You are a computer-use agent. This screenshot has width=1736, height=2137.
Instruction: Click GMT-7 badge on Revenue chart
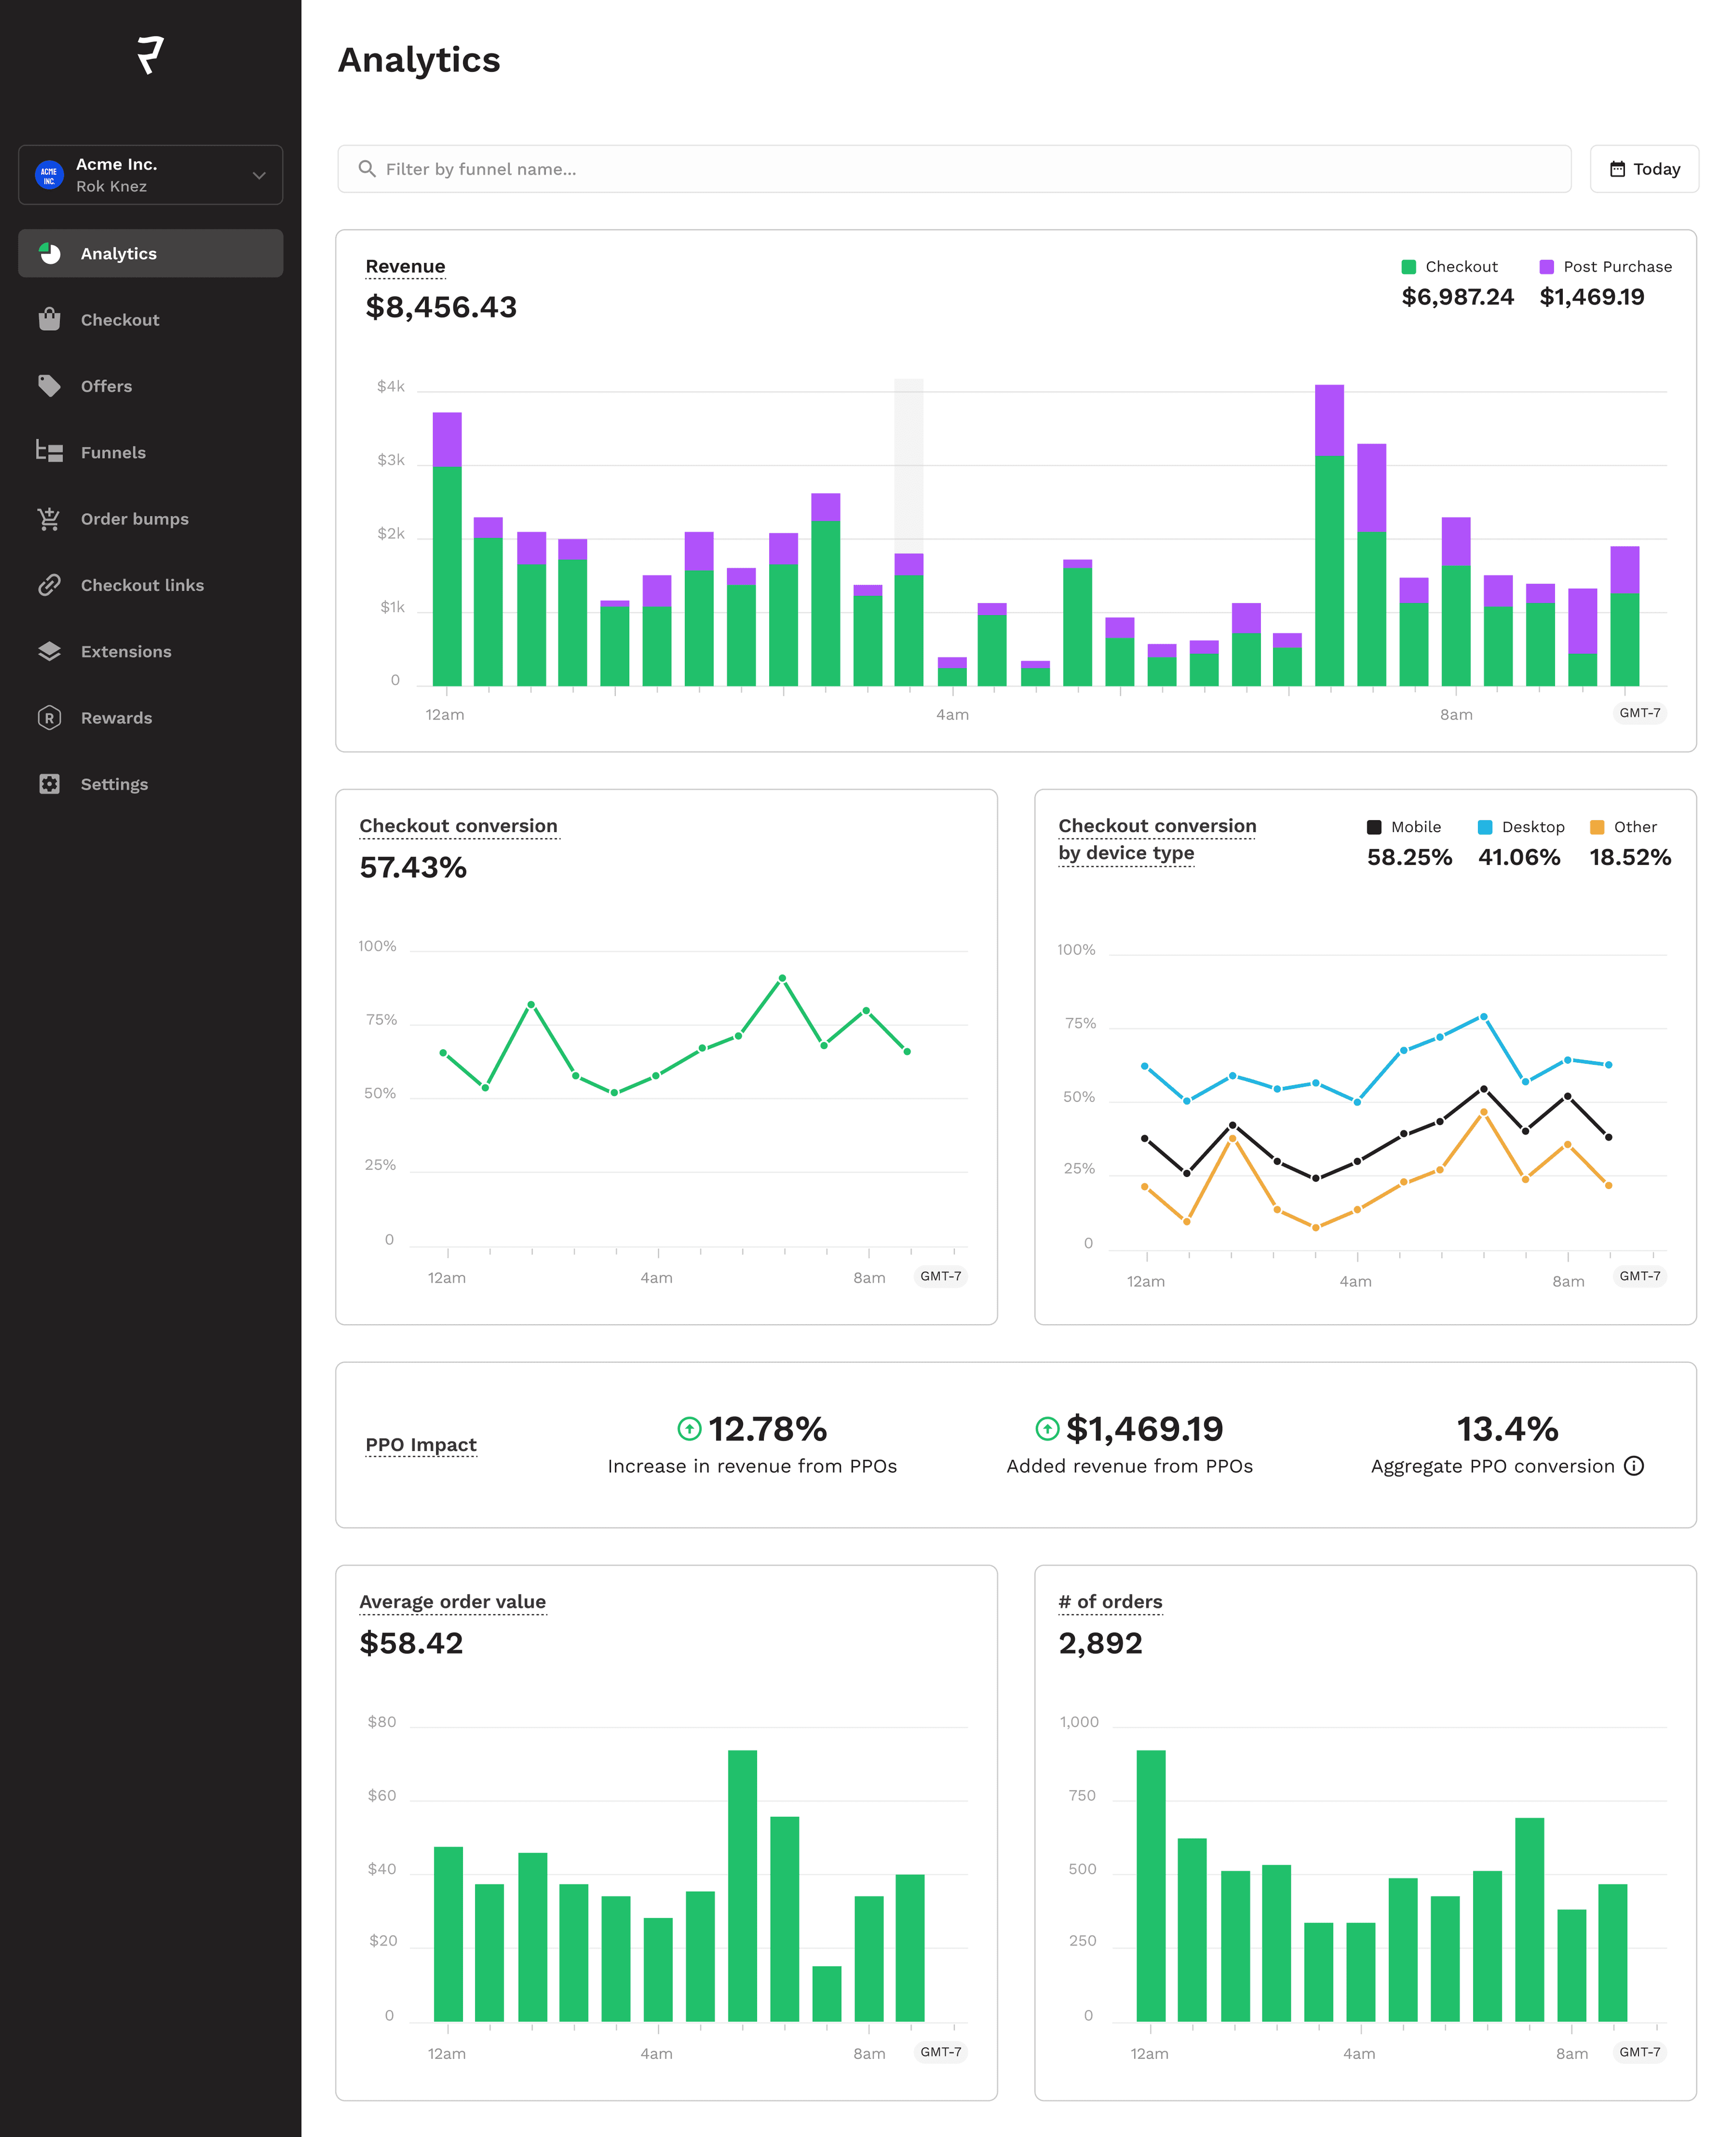[x=1640, y=712]
